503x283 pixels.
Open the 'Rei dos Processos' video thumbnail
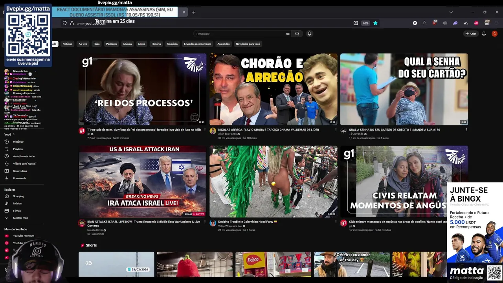(142, 89)
